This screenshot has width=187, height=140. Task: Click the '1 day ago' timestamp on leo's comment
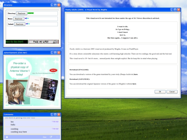(x=55, y=122)
